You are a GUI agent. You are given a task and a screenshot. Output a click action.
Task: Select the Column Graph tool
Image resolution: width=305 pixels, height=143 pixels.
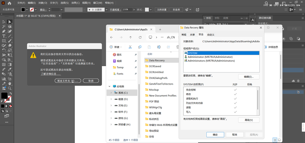tap(4, 79)
